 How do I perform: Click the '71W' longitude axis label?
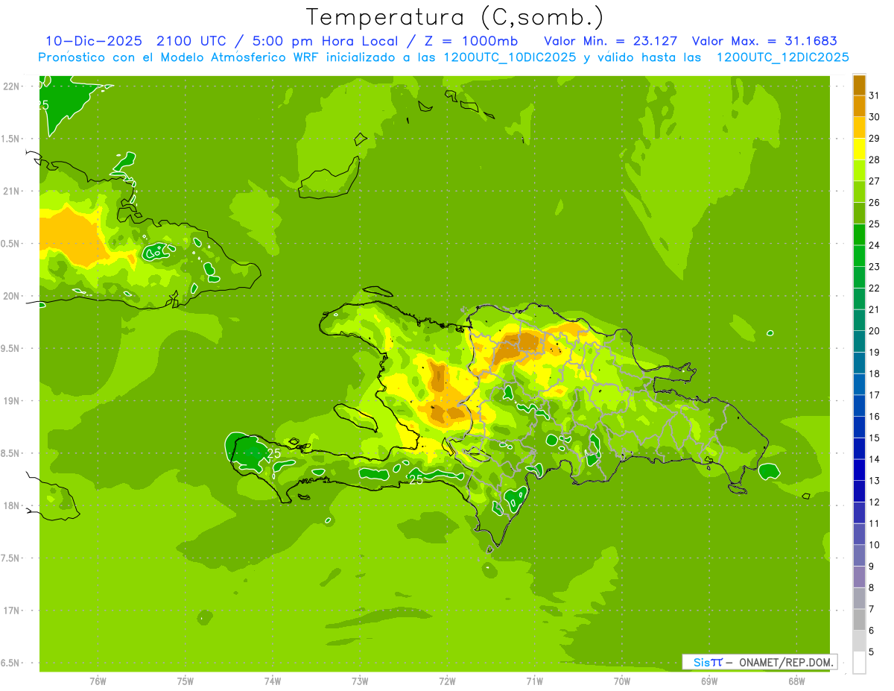coord(534,681)
